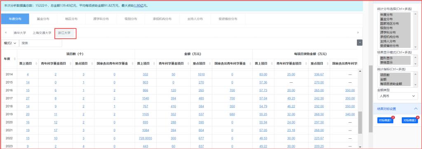Click the 2020 year cell
Screen dimensions: 422x149
9,122
